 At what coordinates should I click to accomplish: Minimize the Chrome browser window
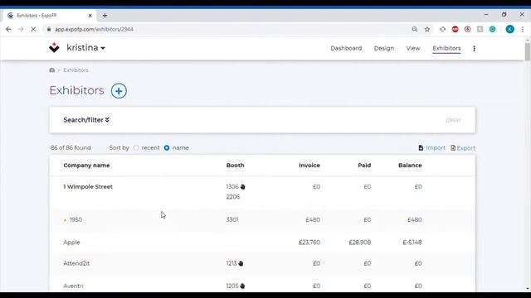tap(486, 15)
